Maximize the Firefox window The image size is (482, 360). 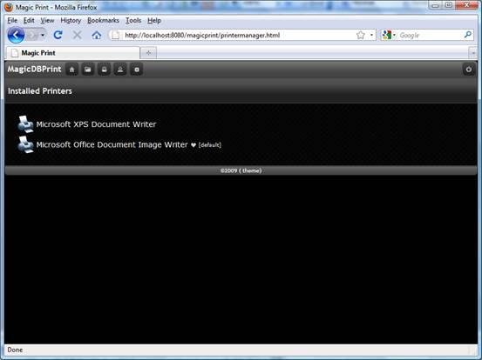pyautogui.click(x=449, y=5)
